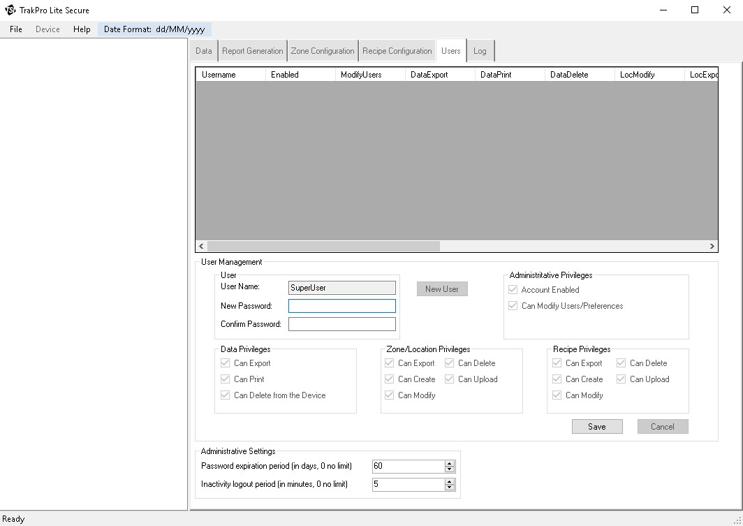Screen dimensions: 743x526
Task: Switch to the Zone Configuration tab
Action: pyautogui.click(x=323, y=51)
